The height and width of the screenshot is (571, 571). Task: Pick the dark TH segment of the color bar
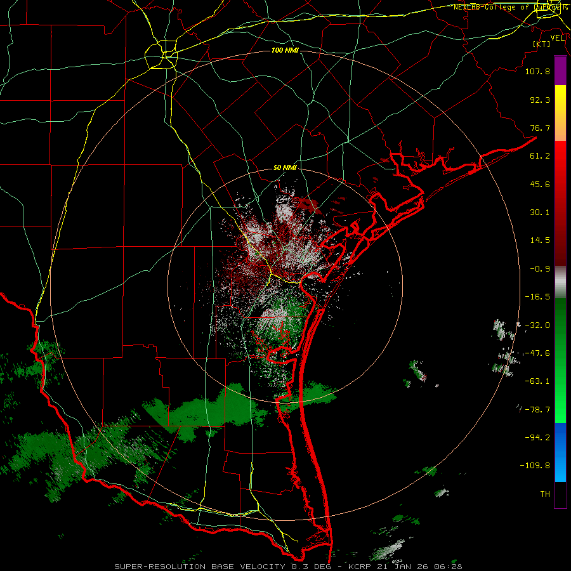(560, 494)
